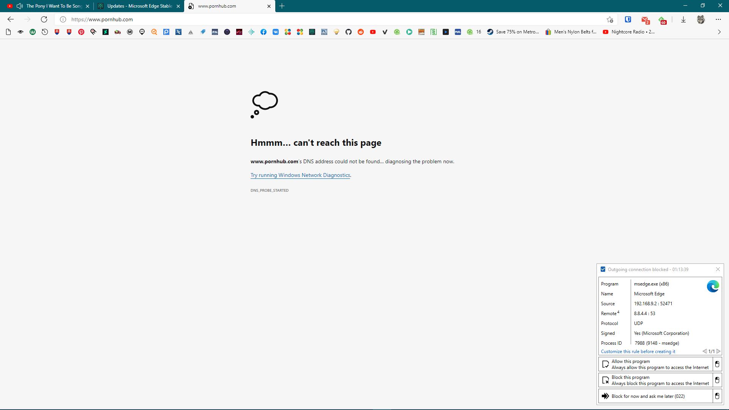Open the MAL bookmark

pos(458,32)
